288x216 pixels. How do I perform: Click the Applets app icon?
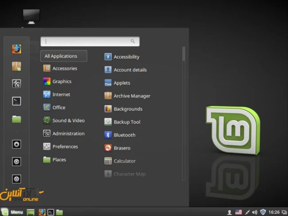(x=108, y=83)
